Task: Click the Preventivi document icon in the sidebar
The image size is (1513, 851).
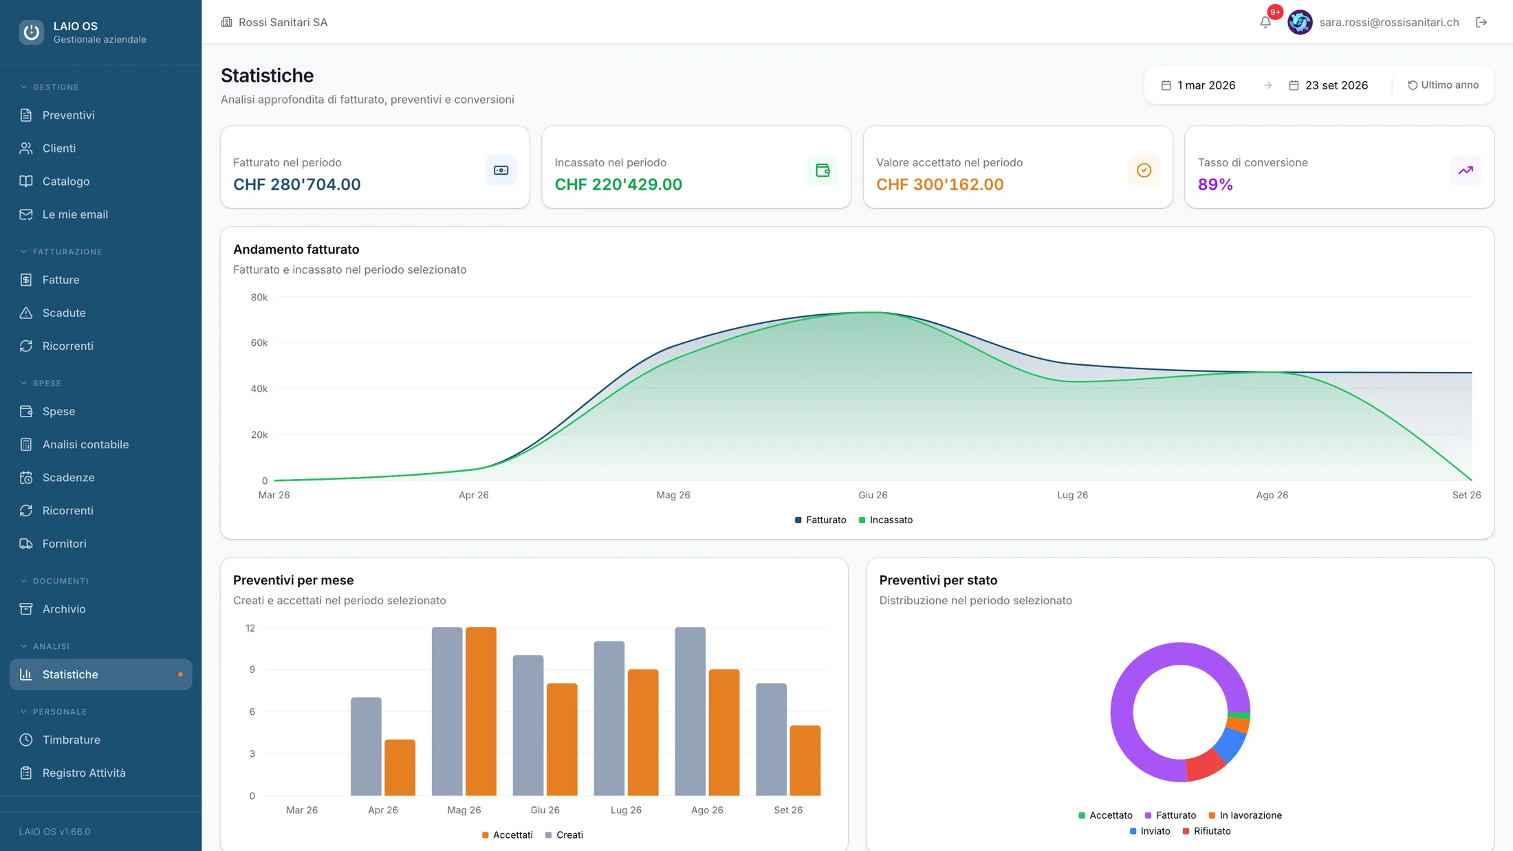Action: click(x=26, y=115)
